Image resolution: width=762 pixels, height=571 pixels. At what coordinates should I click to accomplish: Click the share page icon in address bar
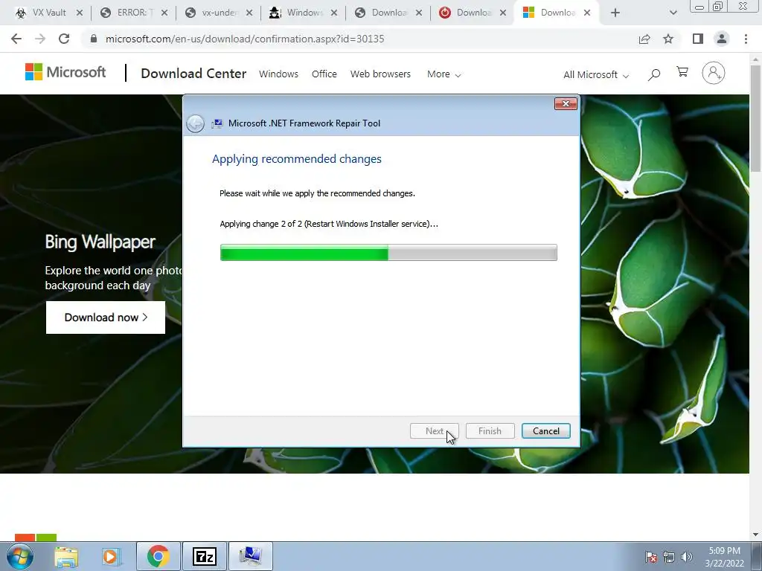(x=644, y=39)
